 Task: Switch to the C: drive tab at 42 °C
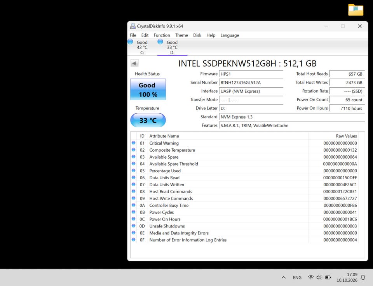[x=142, y=47]
